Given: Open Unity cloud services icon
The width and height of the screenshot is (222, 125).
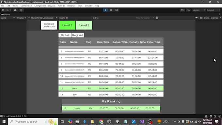Looking at the screenshot, I should pos(15,10).
